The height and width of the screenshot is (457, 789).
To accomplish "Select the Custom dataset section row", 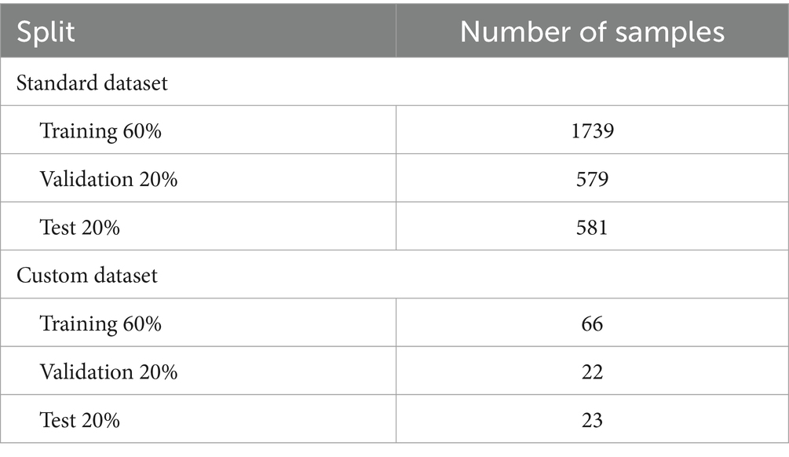I will click(x=394, y=274).
